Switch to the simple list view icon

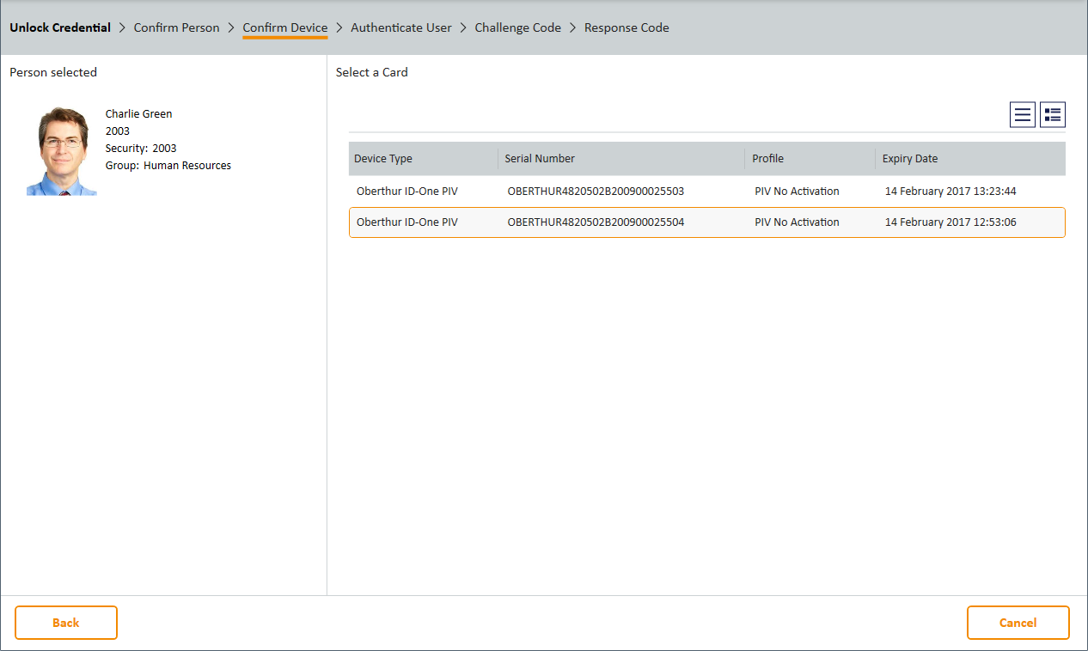click(x=1023, y=115)
